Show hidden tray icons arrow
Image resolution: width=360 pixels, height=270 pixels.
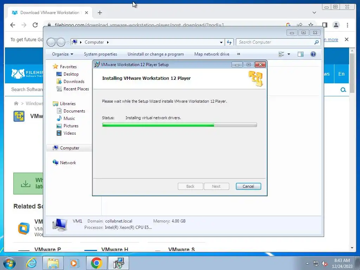coord(307,263)
